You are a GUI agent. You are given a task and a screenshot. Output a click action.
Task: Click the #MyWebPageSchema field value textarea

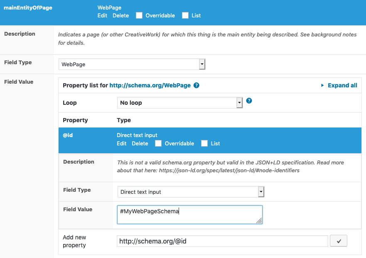[190, 215]
